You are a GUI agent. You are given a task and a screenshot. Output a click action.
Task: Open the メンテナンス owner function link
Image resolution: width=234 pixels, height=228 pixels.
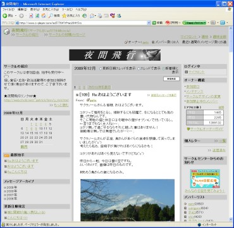[195, 91]
